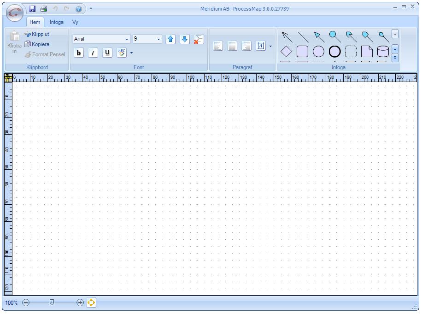Viewport: 422px width, 314px height.
Task: Select the diamond-ended connector
Action: 383,37
